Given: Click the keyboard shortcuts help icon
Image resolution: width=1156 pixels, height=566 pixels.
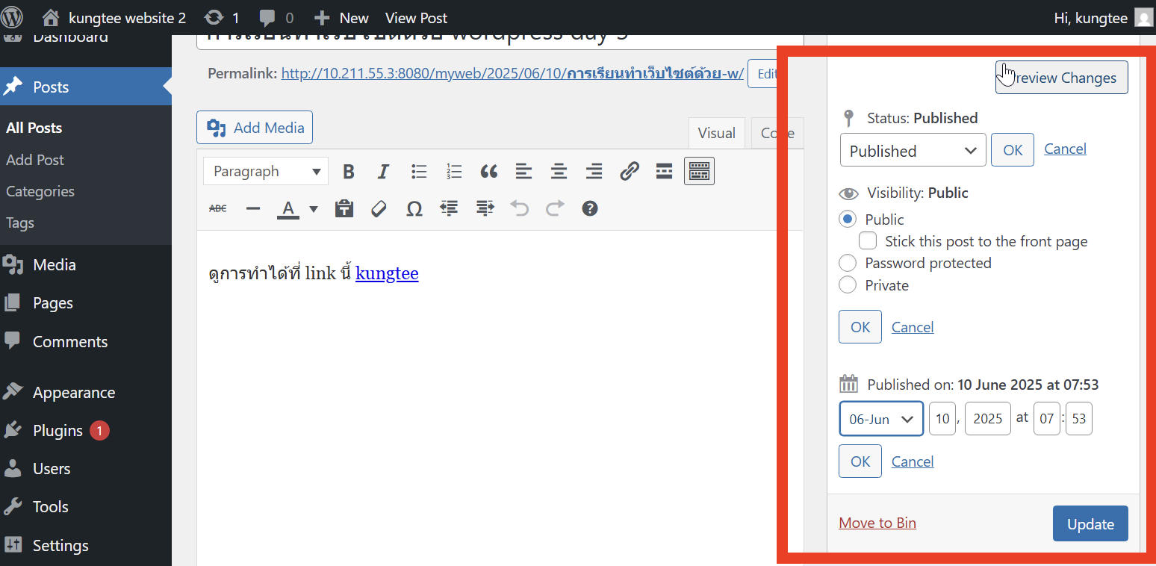Looking at the screenshot, I should click(589, 209).
